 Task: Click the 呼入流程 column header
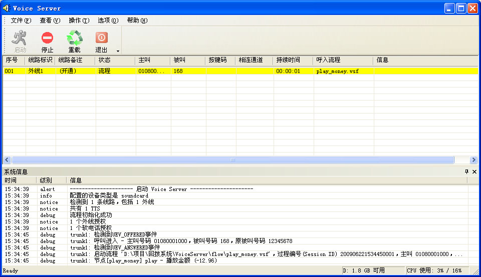pos(343,60)
